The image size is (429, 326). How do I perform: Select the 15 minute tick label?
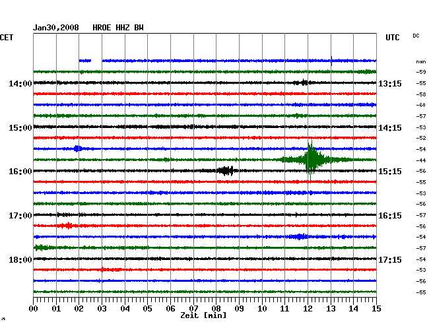pyautogui.click(x=376, y=309)
